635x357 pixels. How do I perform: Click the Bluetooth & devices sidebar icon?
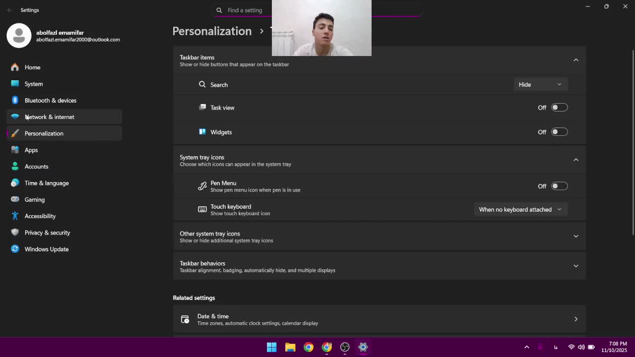[15, 100]
